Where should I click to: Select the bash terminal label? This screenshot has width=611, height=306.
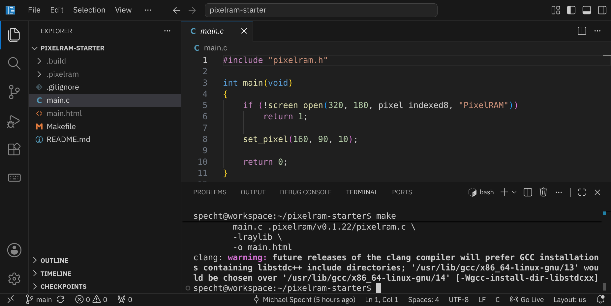(x=481, y=192)
